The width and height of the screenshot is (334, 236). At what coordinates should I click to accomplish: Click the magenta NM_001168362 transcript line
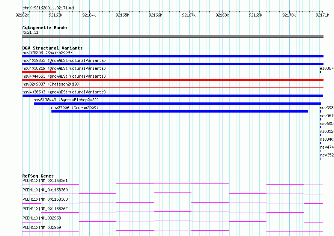click(x=173, y=212)
